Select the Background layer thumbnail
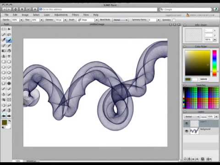 point(194,131)
